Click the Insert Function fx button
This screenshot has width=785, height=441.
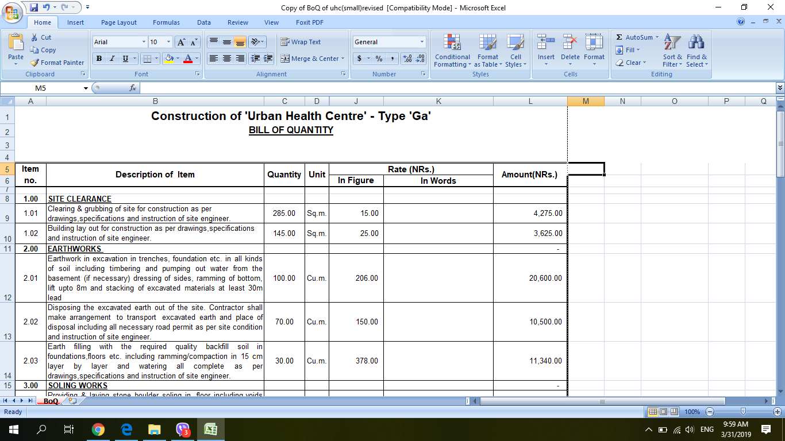tap(133, 88)
